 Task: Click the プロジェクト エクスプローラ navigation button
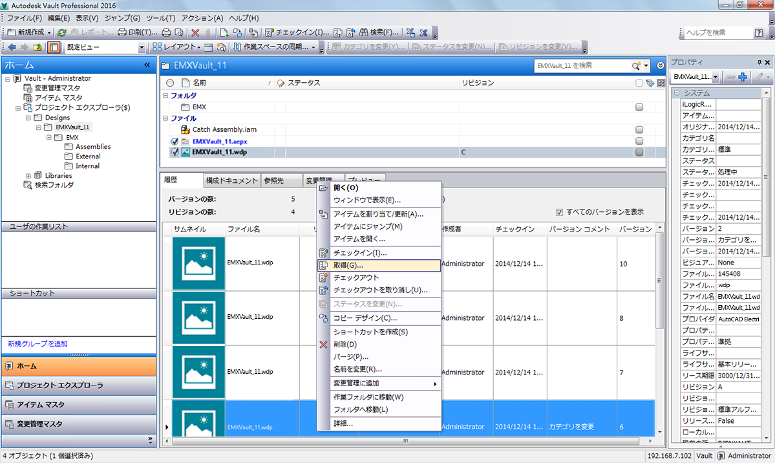pyautogui.click(x=79, y=385)
